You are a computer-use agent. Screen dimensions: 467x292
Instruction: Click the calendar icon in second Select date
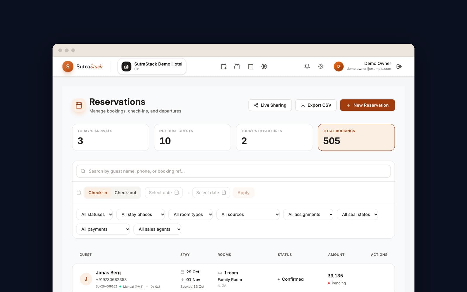coord(224,192)
